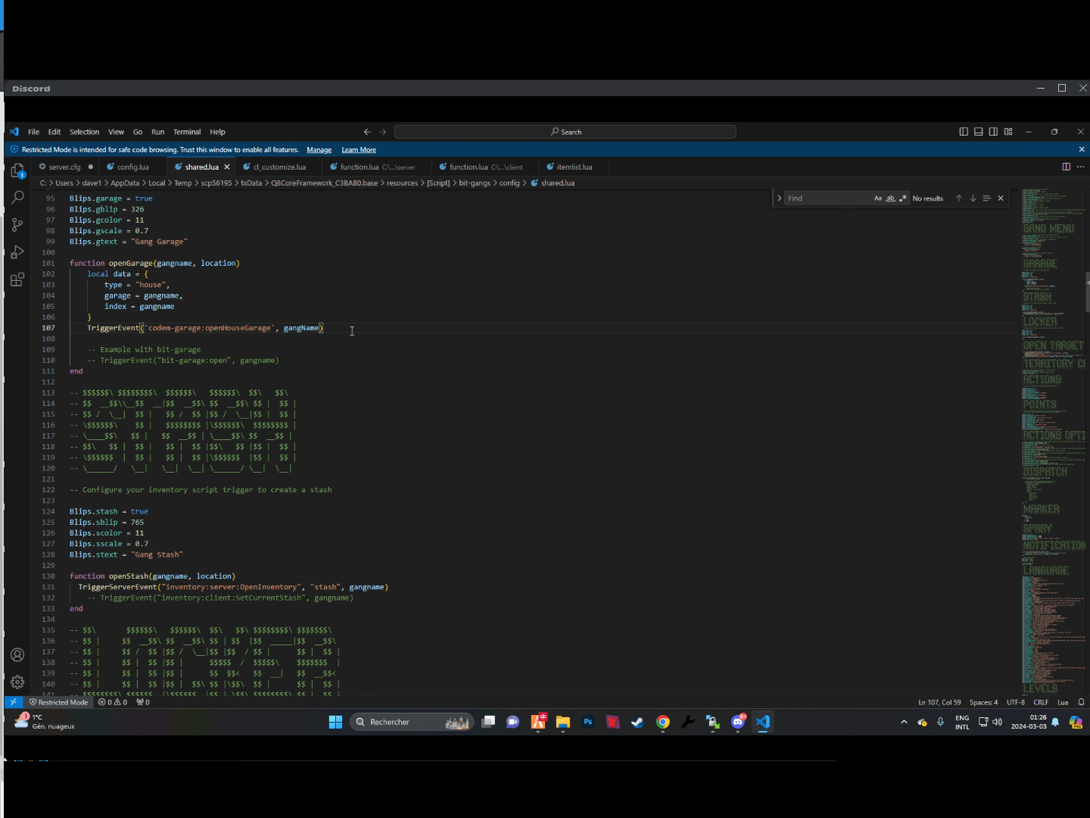Open the Run menu

pos(157,132)
